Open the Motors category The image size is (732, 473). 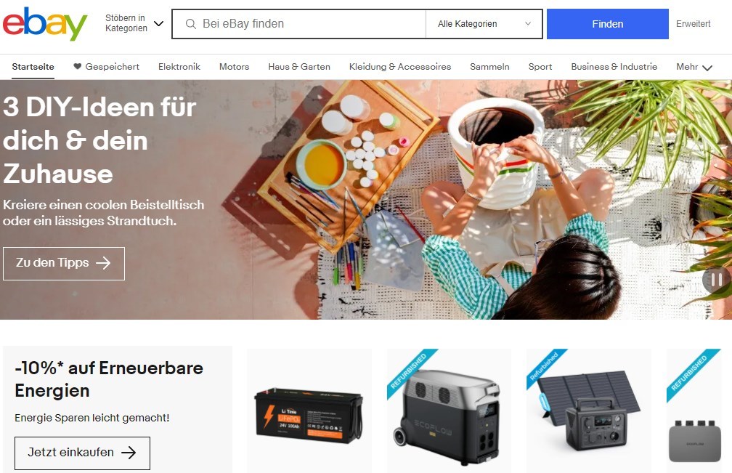tap(235, 67)
